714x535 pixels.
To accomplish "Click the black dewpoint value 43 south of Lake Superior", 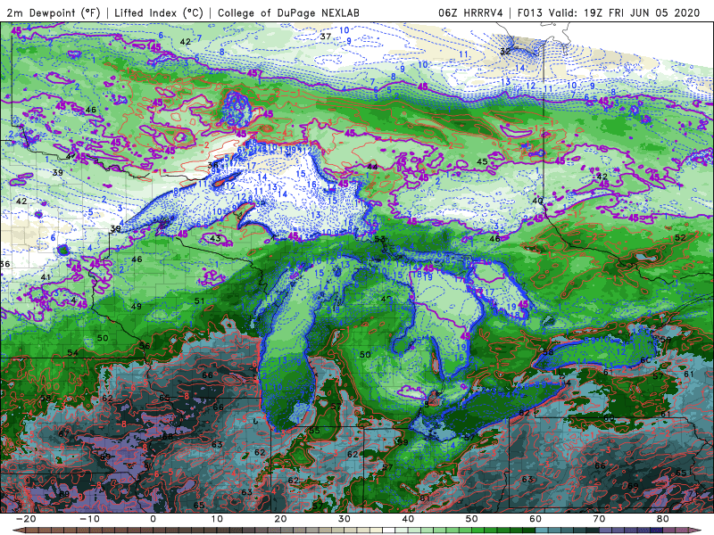I will coord(215,238).
